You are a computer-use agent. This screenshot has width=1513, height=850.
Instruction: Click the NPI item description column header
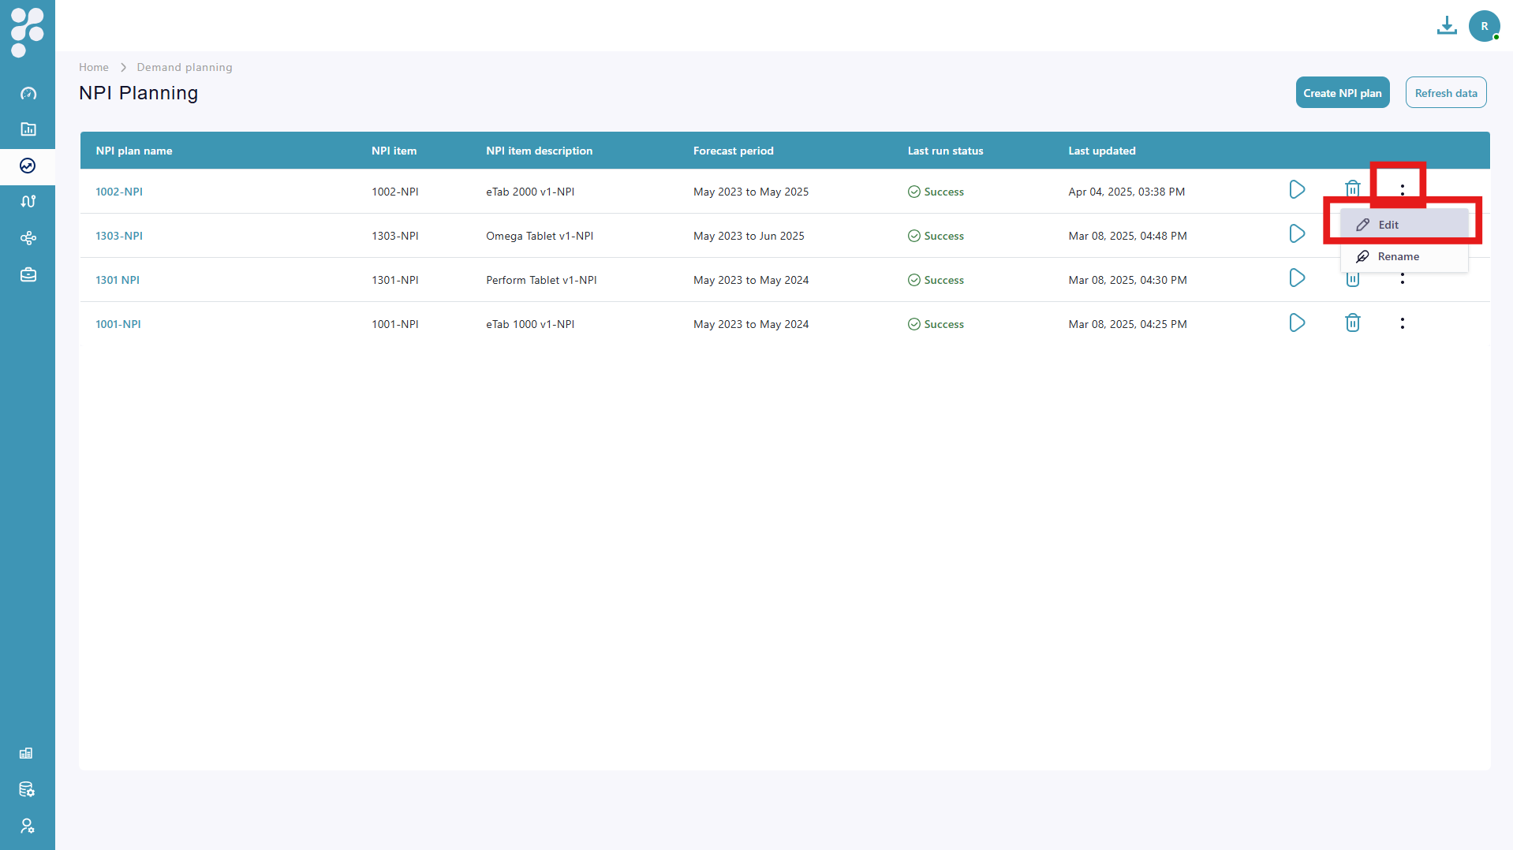(539, 151)
